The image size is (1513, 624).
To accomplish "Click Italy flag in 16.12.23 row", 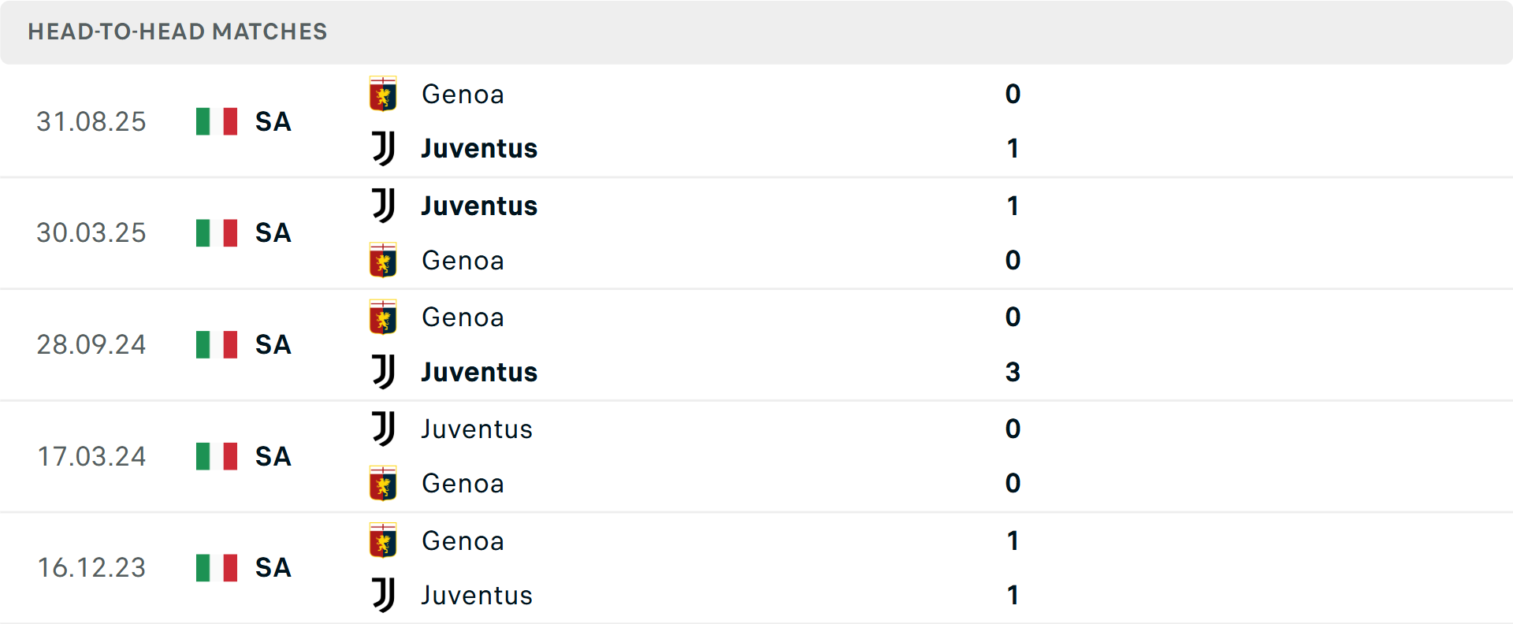I will 217,567.
